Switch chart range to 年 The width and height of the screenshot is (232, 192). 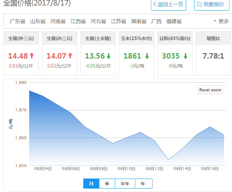pos(144,184)
